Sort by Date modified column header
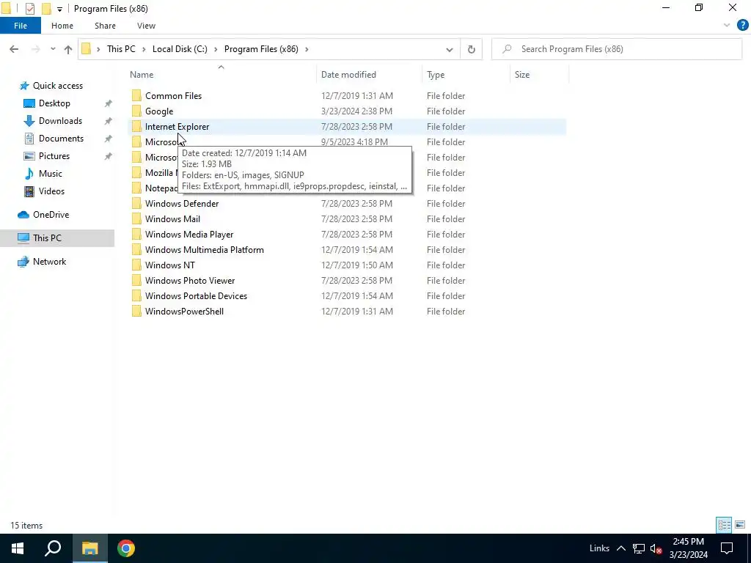This screenshot has height=563, width=751. coord(369,75)
